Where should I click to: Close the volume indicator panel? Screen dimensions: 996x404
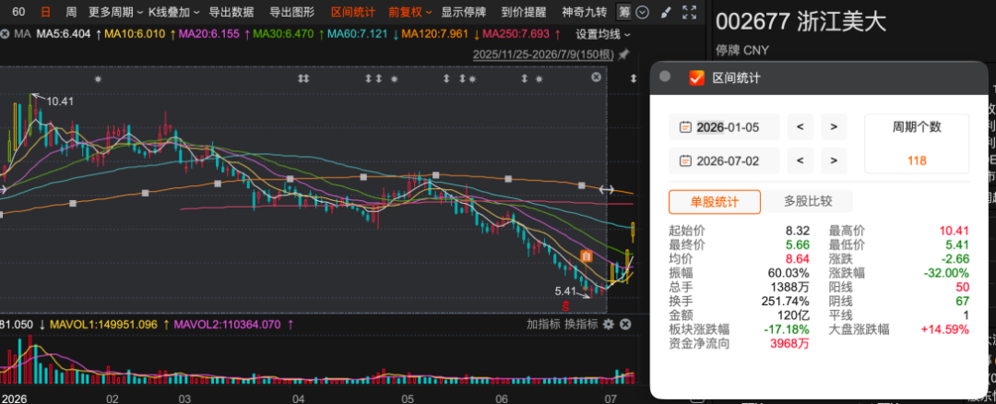(x=625, y=324)
